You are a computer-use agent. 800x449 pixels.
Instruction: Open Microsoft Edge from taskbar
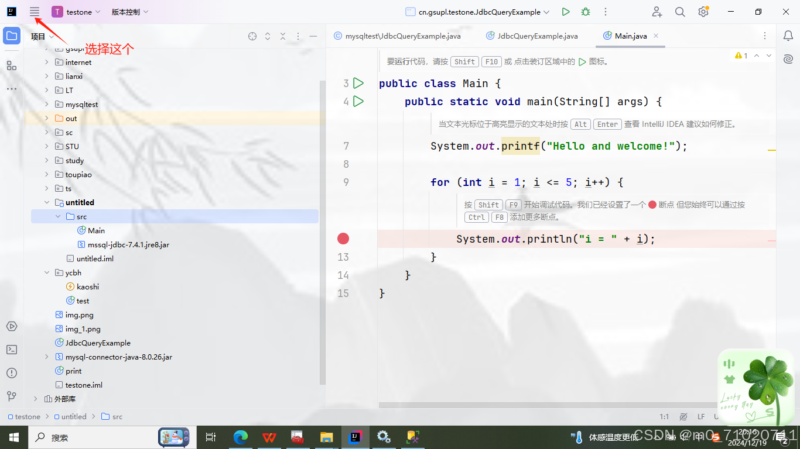[x=241, y=437]
